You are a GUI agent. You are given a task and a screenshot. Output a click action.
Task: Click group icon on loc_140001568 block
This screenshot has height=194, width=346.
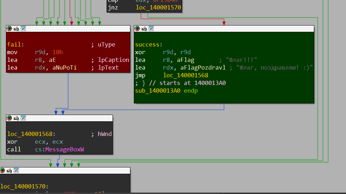[x=23, y=118]
